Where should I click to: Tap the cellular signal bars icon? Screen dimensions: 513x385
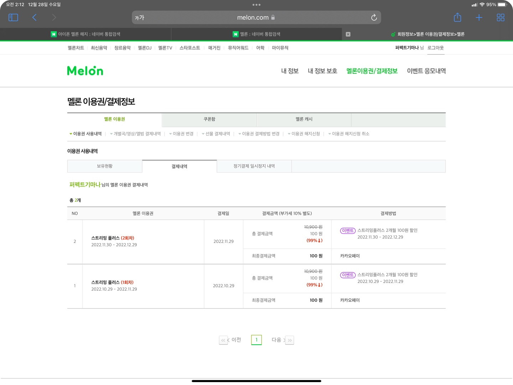point(475,5)
